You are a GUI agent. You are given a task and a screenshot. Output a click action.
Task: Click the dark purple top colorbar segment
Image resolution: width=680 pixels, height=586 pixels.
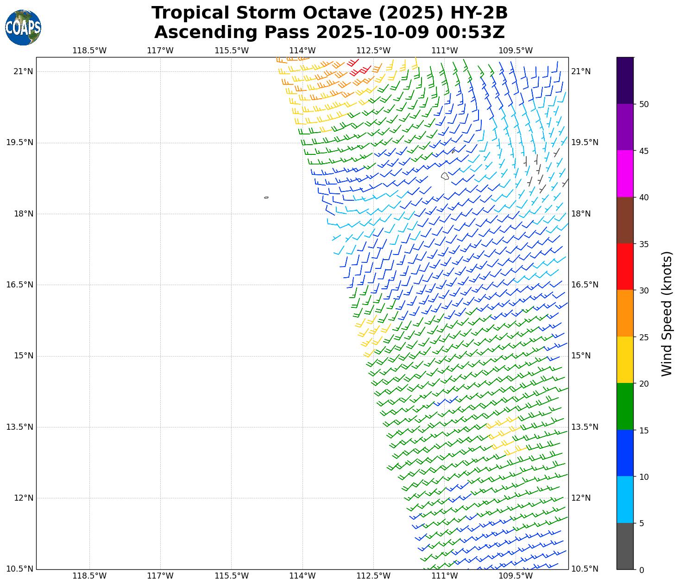pos(625,80)
